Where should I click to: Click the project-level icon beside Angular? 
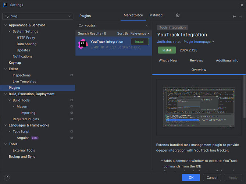[x=72, y=138]
